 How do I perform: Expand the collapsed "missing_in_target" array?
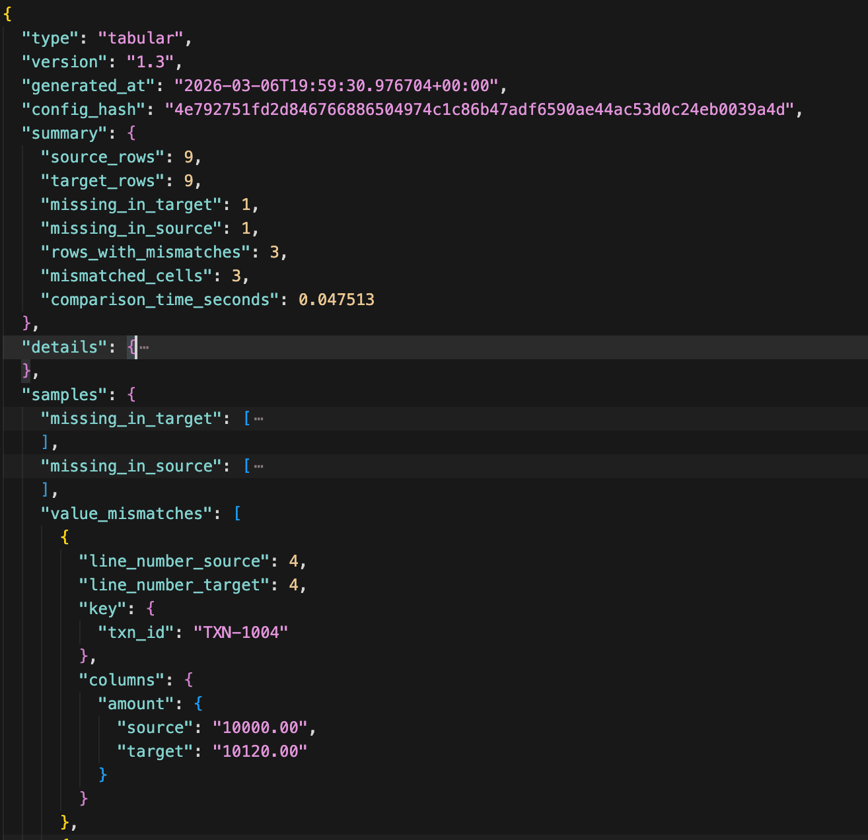[258, 418]
